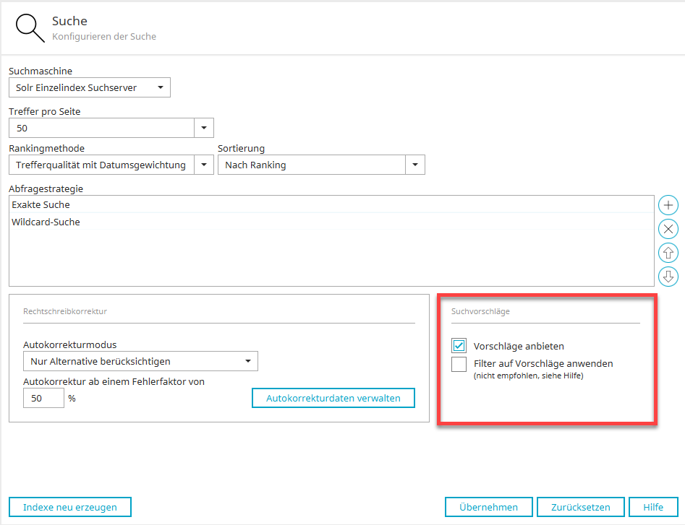Expand the Treffer pro Seite dropdown arrow
Screen dimensions: 685x525
(x=204, y=129)
